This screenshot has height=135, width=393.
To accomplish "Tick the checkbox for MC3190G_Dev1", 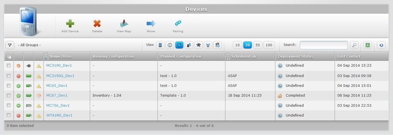I will coord(9,76).
